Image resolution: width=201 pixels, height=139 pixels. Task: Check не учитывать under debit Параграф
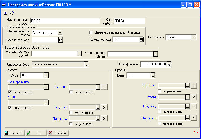(71, 124)
